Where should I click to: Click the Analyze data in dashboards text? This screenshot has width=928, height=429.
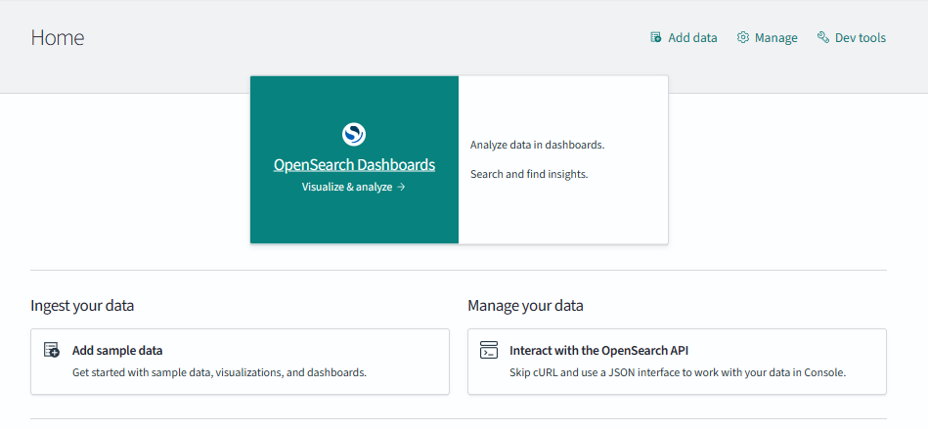pos(537,145)
